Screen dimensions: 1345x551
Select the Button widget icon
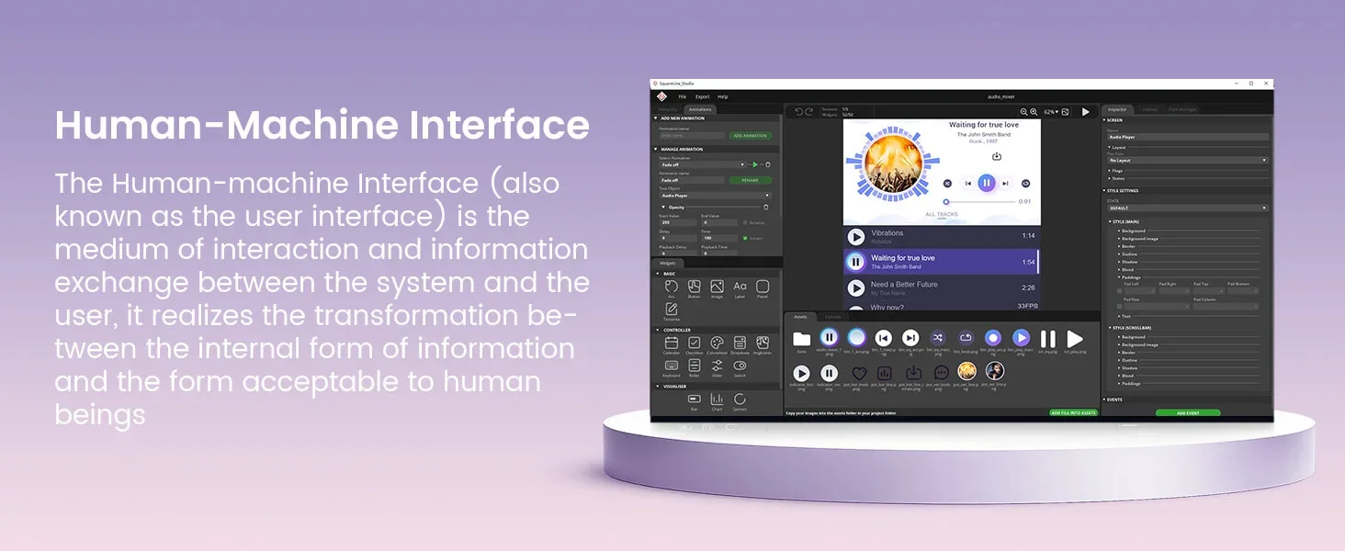[x=695, y=287]
